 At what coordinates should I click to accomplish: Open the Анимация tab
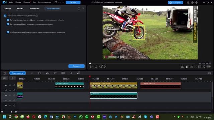pyautogui.click(x=34, y=8)
